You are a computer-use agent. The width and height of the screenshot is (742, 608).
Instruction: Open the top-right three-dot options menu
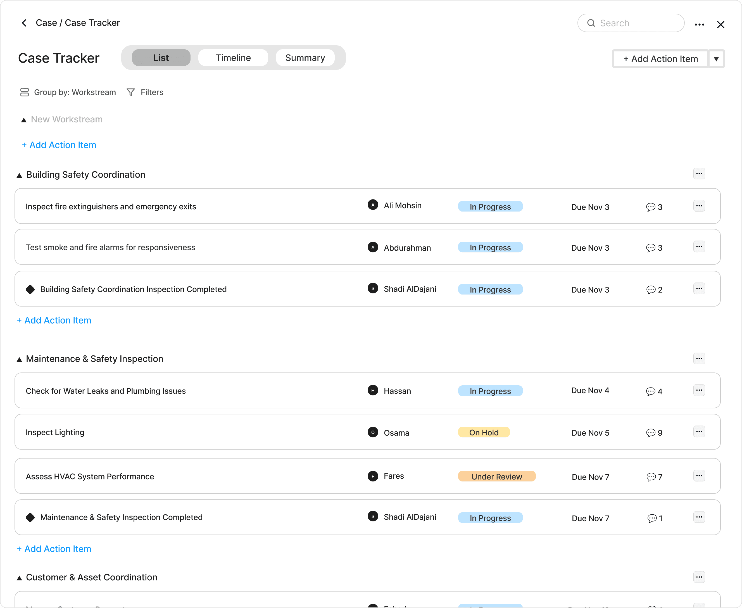click(x=699, y=25)
